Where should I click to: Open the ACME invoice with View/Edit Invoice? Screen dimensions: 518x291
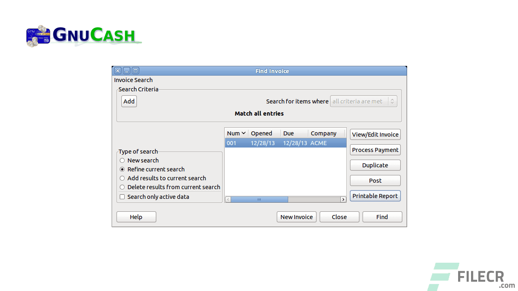(375, 134)
